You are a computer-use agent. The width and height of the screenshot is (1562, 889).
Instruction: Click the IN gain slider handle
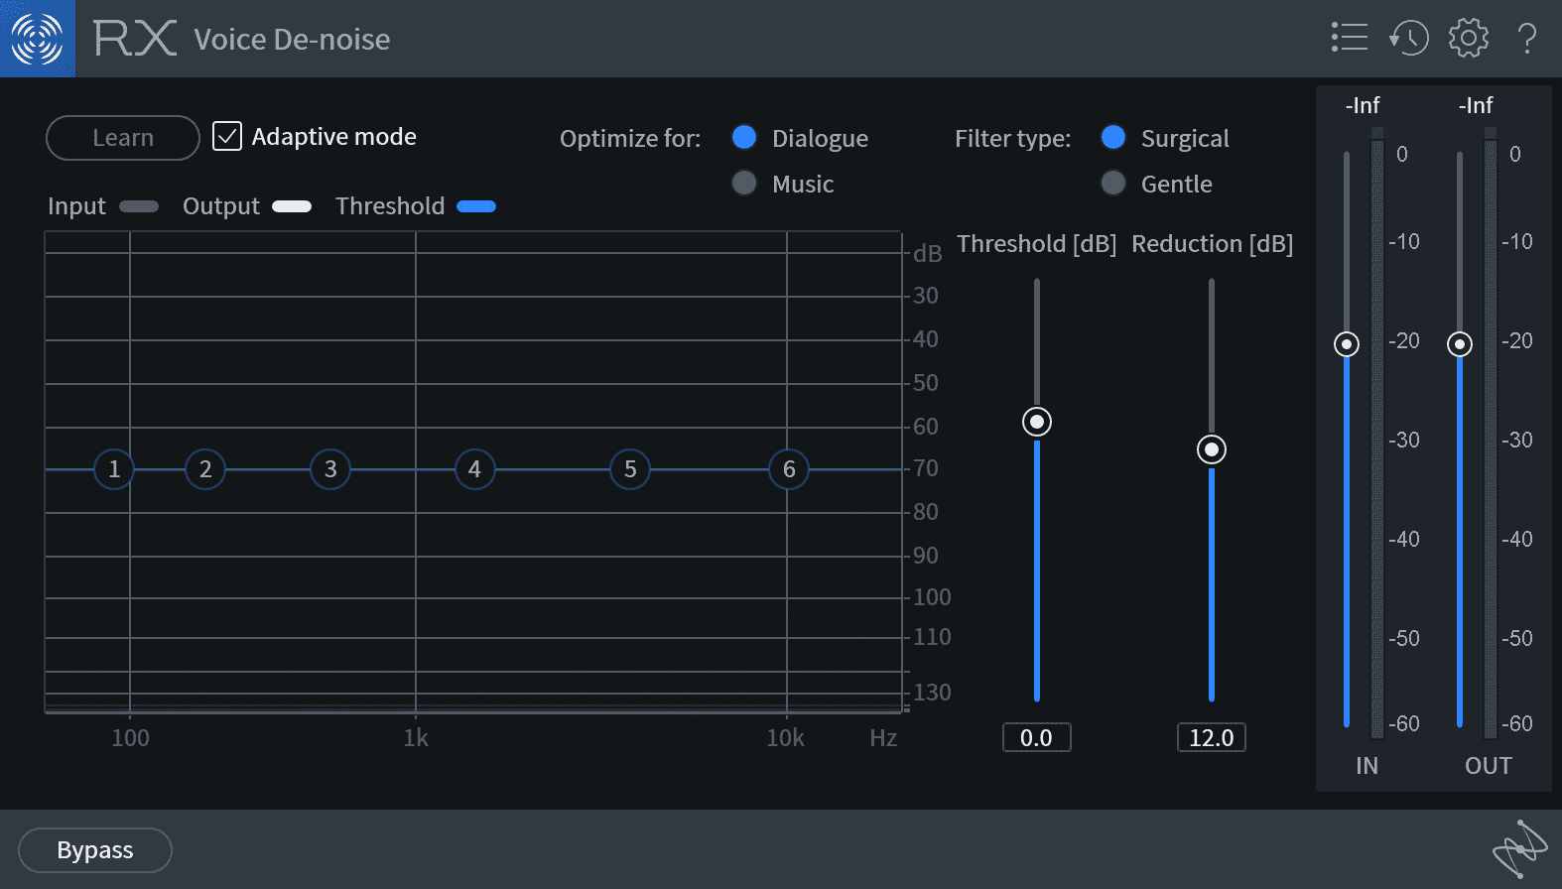pyautogui.click(x=1347, y=344)
